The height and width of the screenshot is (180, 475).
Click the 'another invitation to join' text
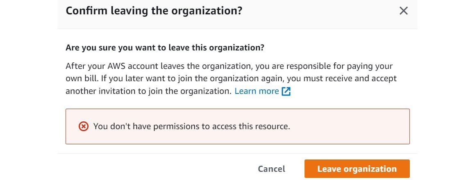click(148, 91)
